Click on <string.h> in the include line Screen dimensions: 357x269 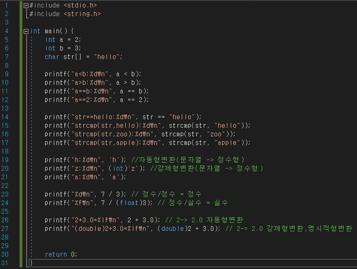[82, 14]
